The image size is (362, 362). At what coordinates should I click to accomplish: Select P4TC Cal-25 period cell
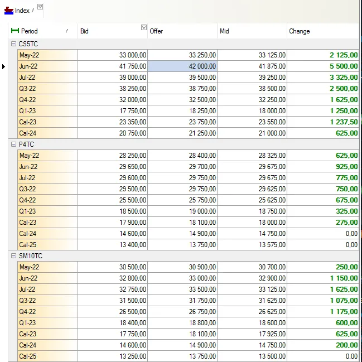point(47,244)
